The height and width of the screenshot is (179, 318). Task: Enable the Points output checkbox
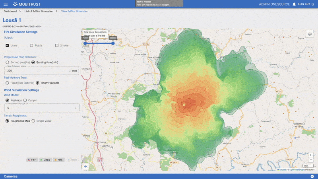point(31,45)
